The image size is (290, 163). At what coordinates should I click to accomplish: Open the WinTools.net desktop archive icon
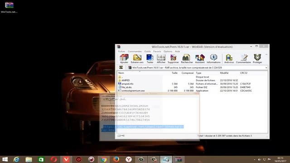click(9, 7)
